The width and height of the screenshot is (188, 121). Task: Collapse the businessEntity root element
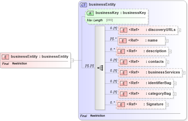(x=72, y=60)
